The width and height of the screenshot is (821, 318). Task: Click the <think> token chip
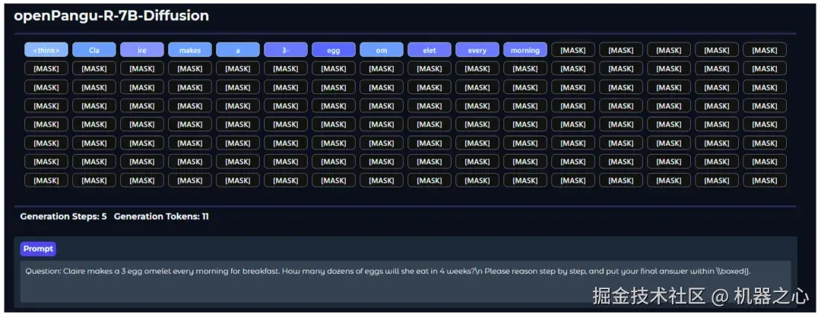[46, 50]
